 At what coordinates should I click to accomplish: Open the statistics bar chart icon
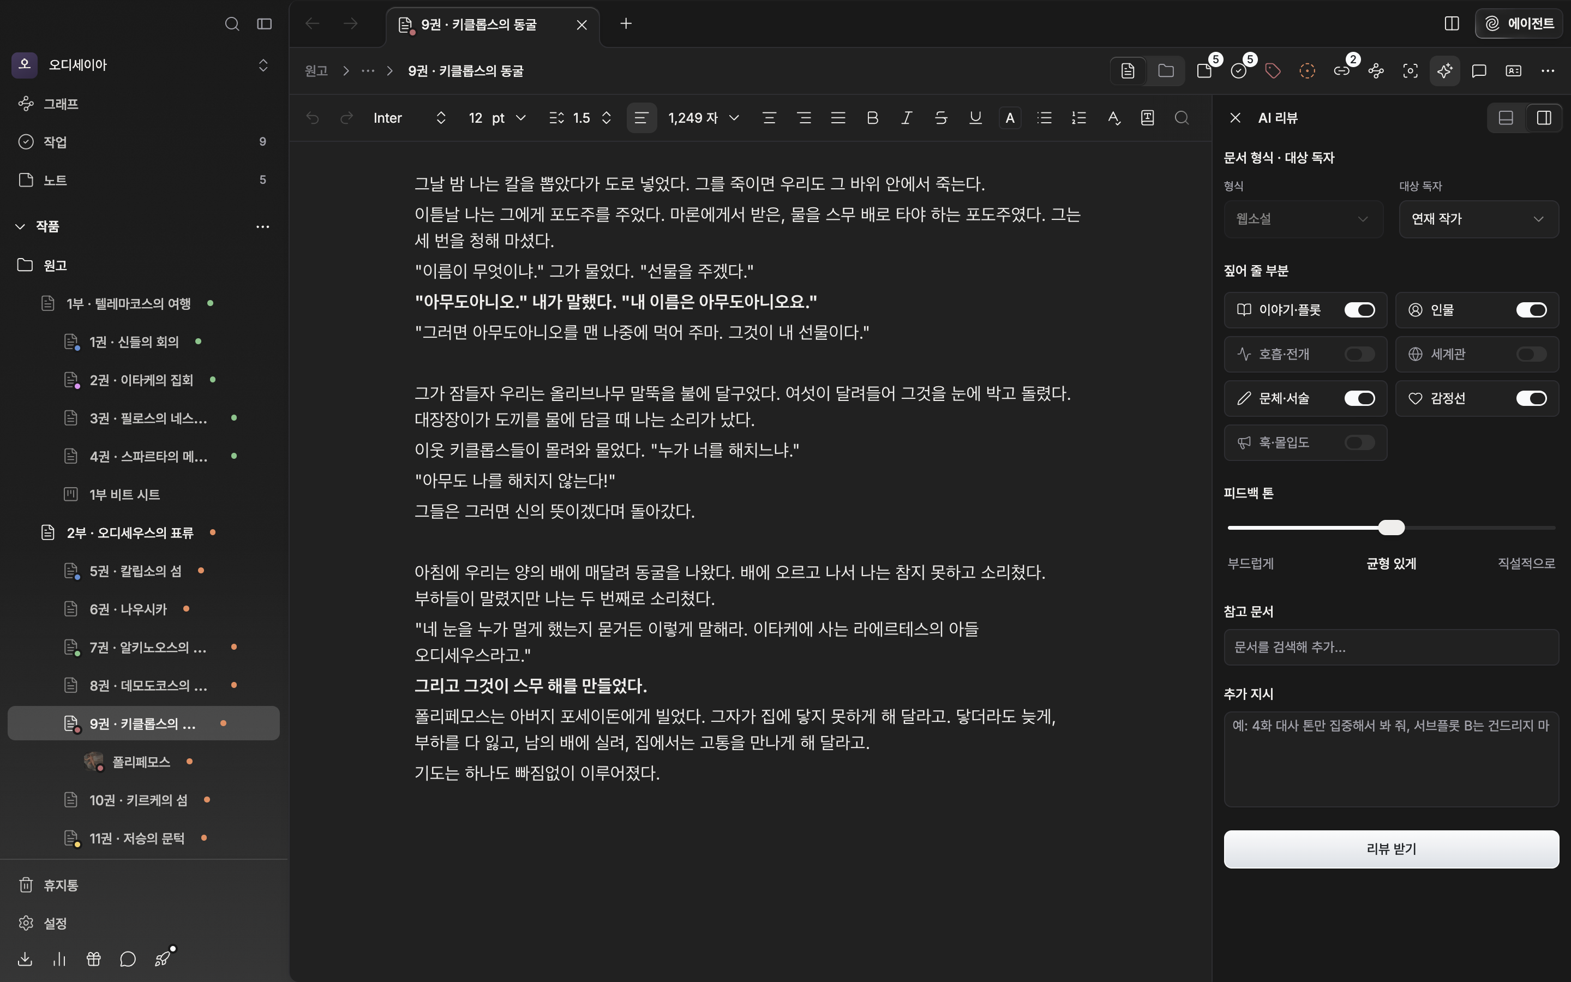[59, 959]
